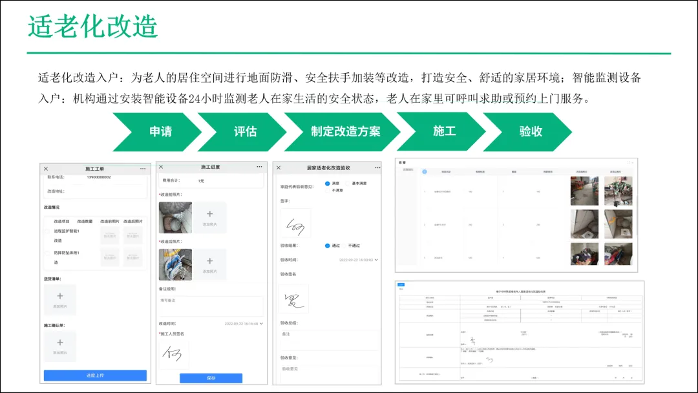
Task: Open the existing 改造后照片 thumbnail
Action: point(175,264)
